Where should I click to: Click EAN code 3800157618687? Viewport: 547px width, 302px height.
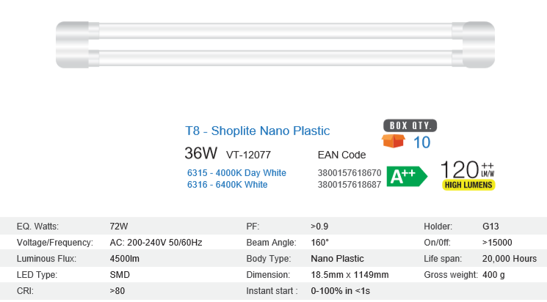(x=349, y=185)
